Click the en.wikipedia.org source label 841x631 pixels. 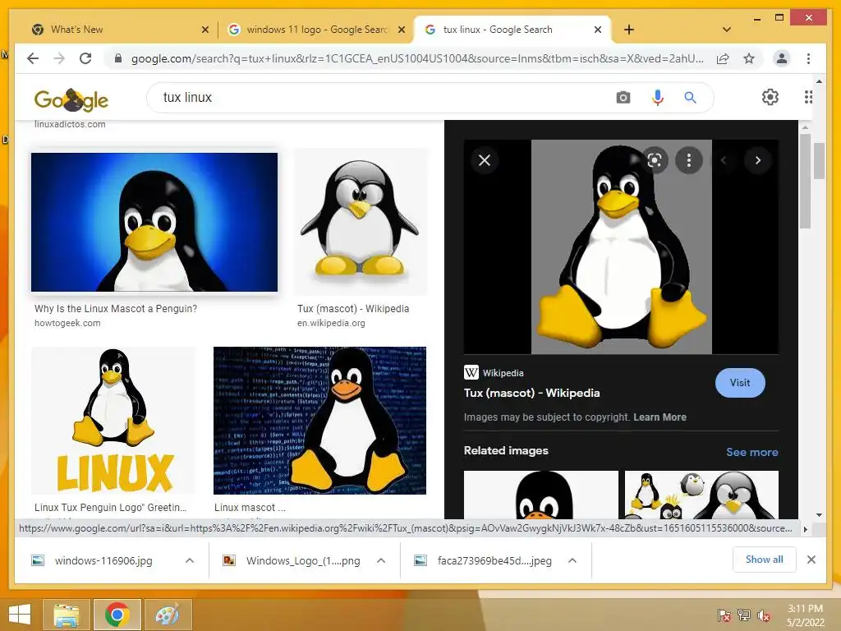(x=332, y=323)
